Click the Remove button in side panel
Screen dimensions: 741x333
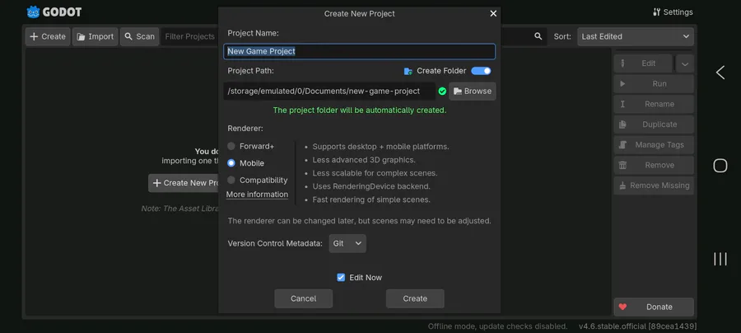(x=654, y=165)
